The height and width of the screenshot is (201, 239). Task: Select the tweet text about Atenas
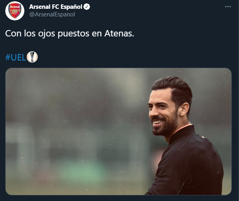[70, 33]
